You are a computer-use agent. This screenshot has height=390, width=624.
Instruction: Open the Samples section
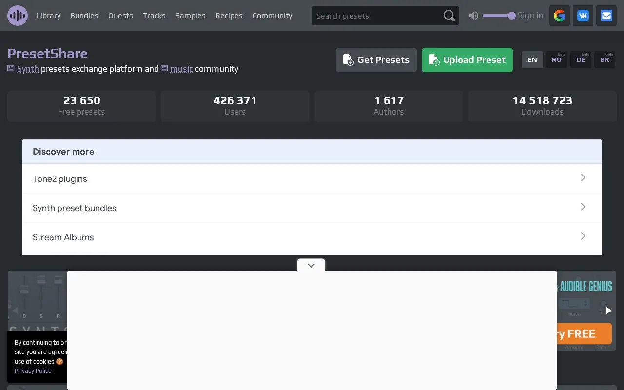click(191, 16)
